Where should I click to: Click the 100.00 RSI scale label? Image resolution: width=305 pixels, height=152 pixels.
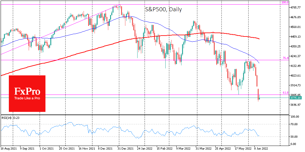(295, 117)
